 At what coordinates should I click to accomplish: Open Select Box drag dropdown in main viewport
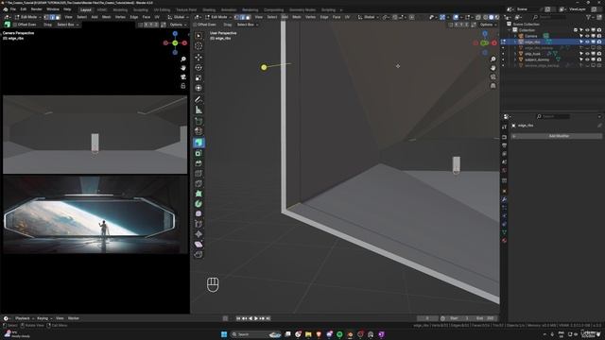(248, 25)
